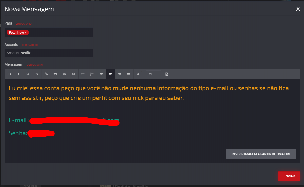
Task: Justify the message text
Action: (129, 74)
